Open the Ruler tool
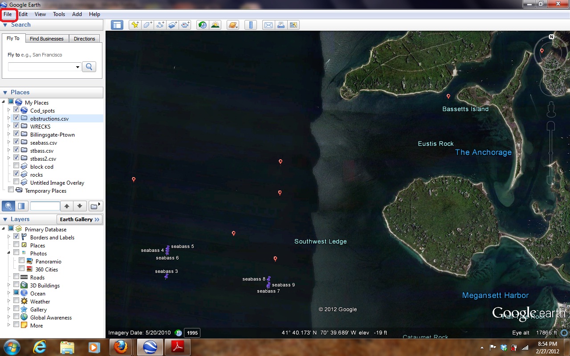The width and height of the screenshot is (570, 356). (x=251, y=25)
